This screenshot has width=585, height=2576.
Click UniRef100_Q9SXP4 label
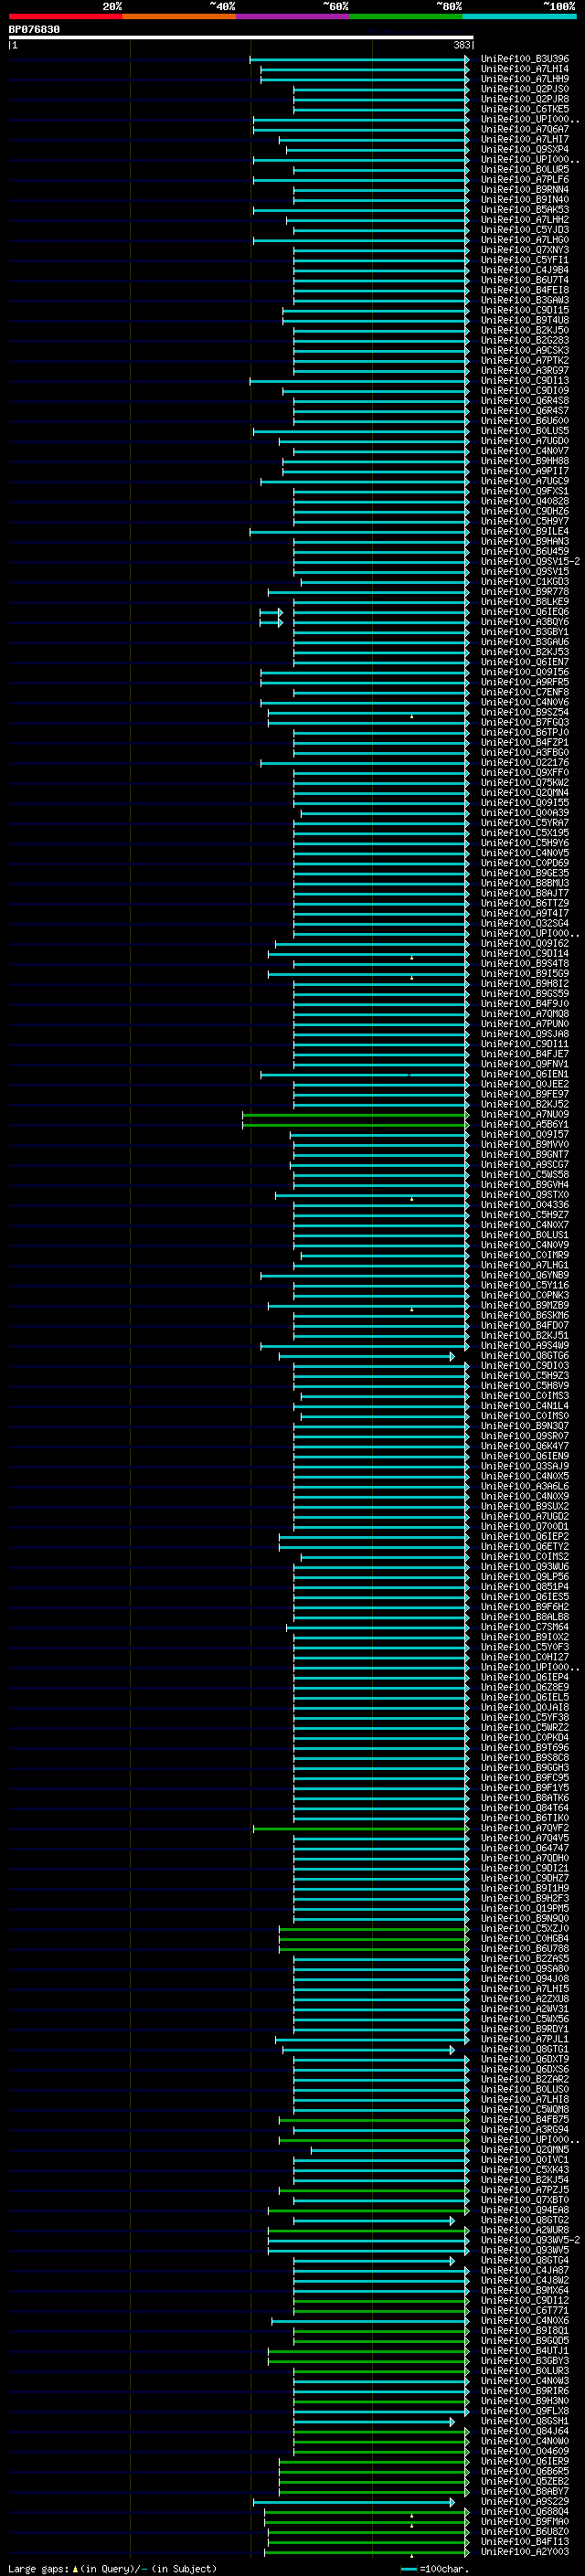[x=524, y=150]
